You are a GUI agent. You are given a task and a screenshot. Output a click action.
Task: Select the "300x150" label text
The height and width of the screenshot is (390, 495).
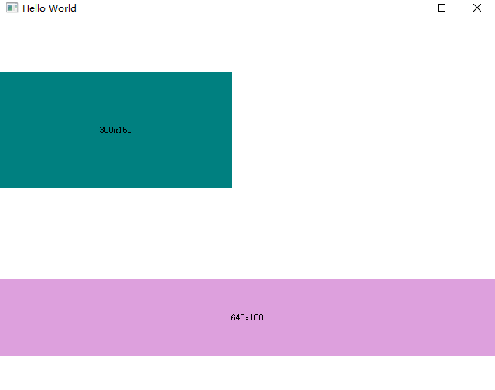pyautogui.click(x=115, y=130)
